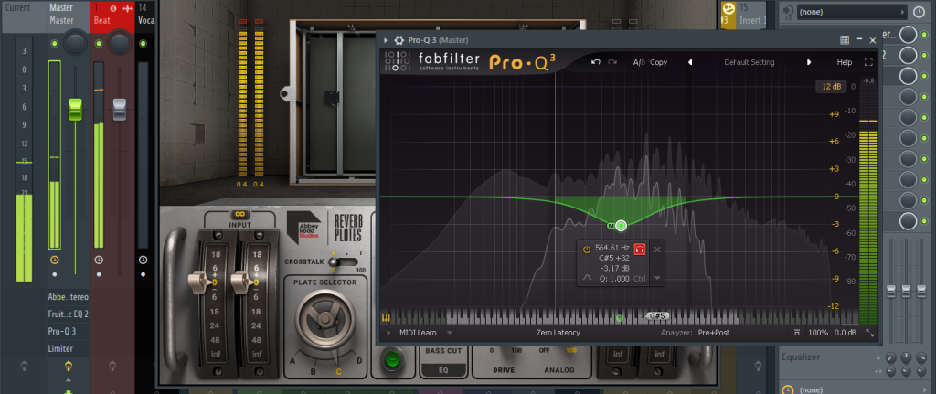Open the Help menu in Pro-Q 3
Viewport: 936px width, 394px height.
click(x=844, y=62)
